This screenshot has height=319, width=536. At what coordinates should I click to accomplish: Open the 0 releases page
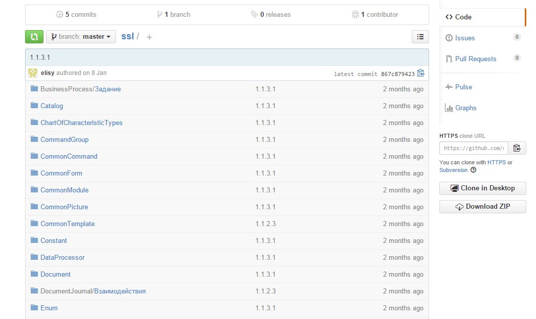pyautogui.click(x=271, y=15)
